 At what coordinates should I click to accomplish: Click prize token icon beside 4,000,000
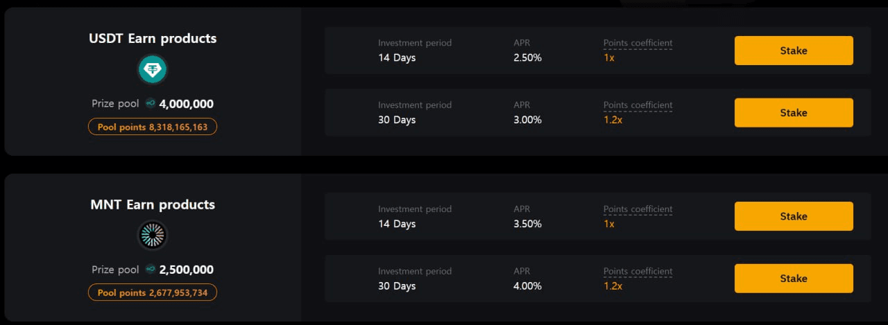pyautogui.click(x=151, y=104)
